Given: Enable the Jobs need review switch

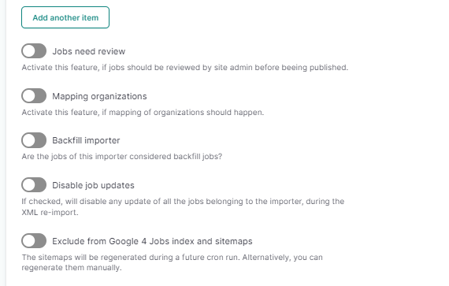Looking at the screenshot, I should tap(34, 51).
